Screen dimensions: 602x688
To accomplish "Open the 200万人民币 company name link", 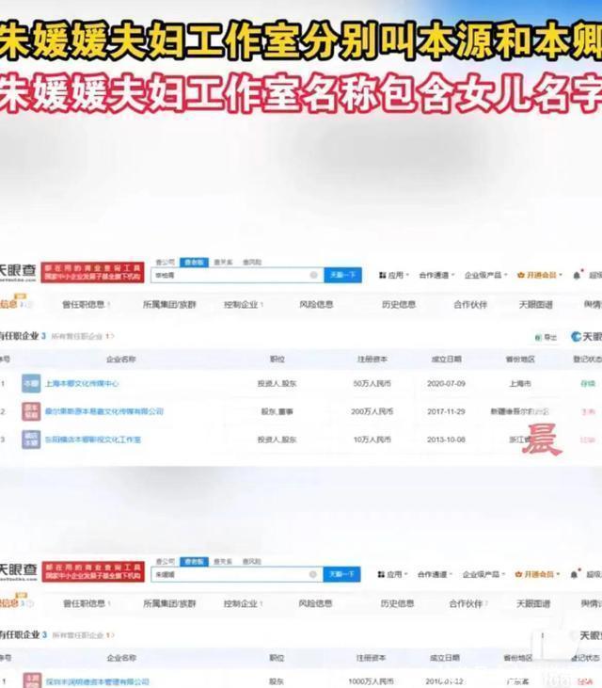I will point(103,411).
